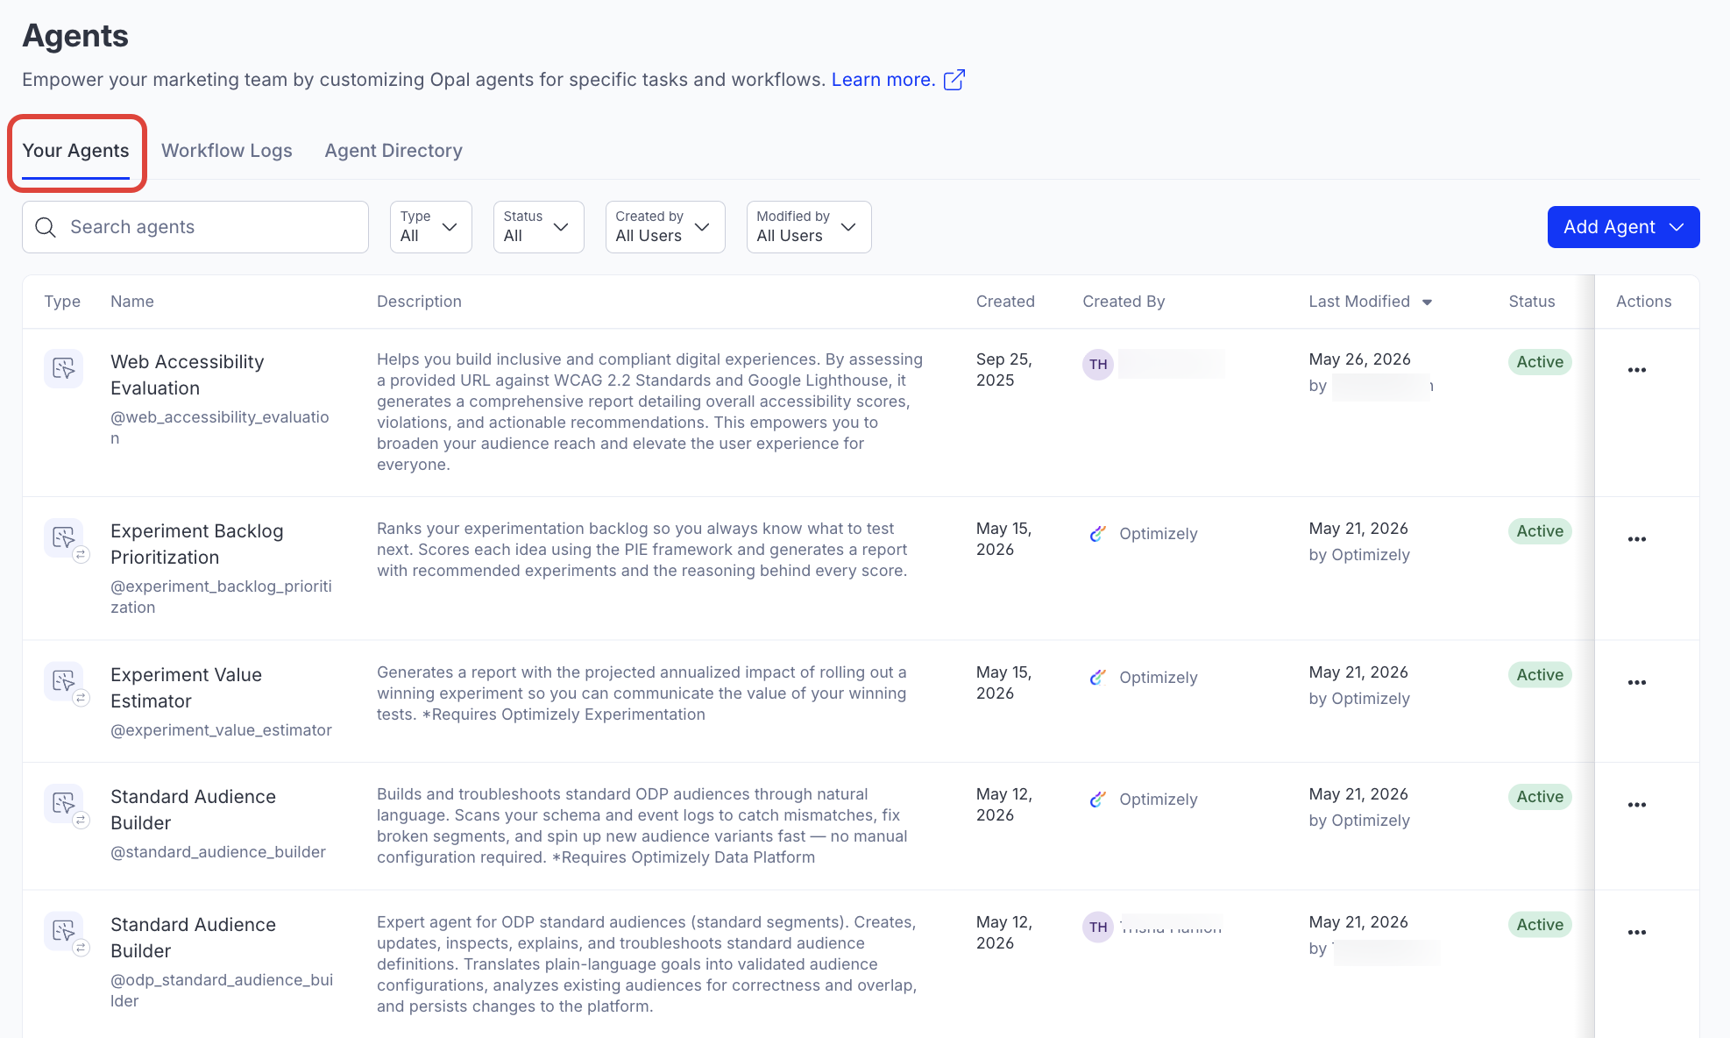Click the Optimizely logo in Experiment Backlog row
Viewport: 1730px width, 1038px height.
coord(1097,534)
